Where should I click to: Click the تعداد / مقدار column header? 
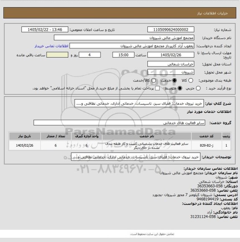[56, 136]
